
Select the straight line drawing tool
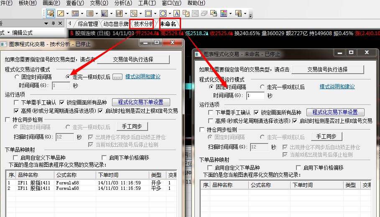[x=60, y=13]
